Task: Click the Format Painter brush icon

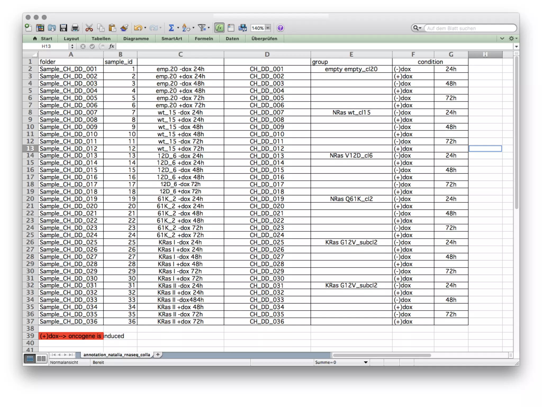Action: [x=124, y=28]
